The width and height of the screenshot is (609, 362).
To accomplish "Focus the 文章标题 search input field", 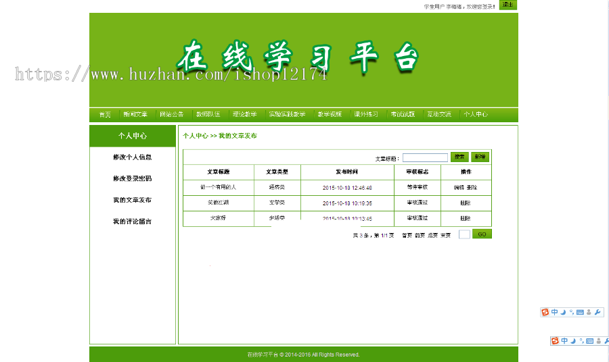I will coord(426,157).
